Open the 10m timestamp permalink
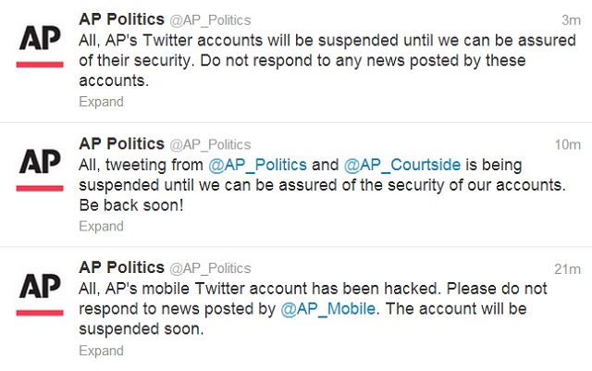 click(567, 144)
